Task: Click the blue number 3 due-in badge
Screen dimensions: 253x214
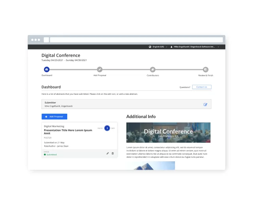Action: pyautogui.click(x=107, y=128)
